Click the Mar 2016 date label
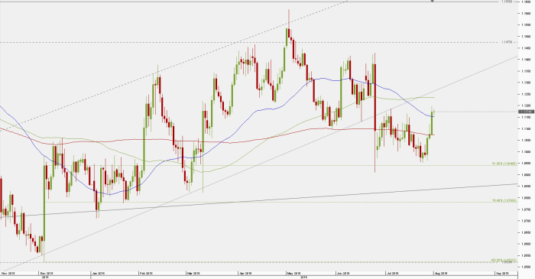 [x=193, y=273]
